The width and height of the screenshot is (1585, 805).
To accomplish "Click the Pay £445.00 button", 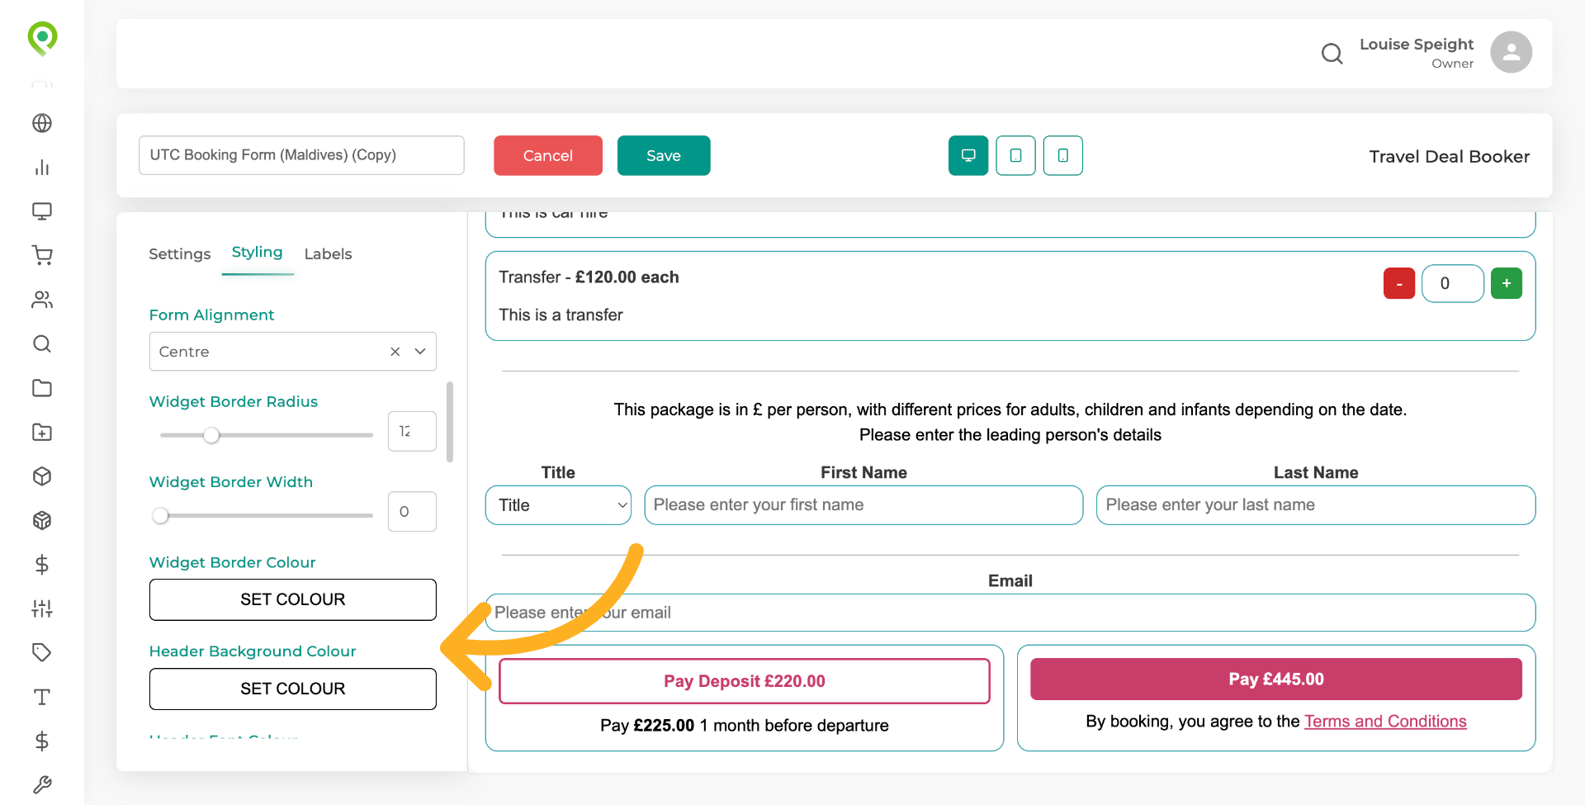I will (1276, 680).
